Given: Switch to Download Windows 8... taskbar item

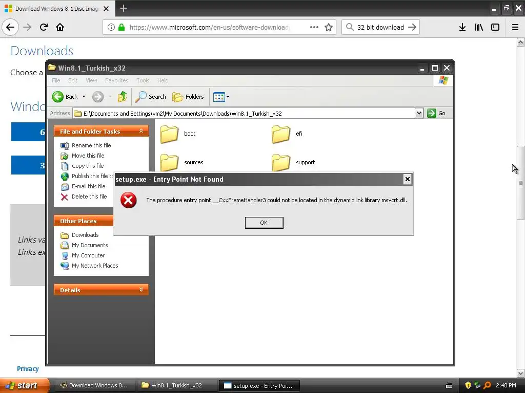Looking at the screenshot, I should point(94,385).
